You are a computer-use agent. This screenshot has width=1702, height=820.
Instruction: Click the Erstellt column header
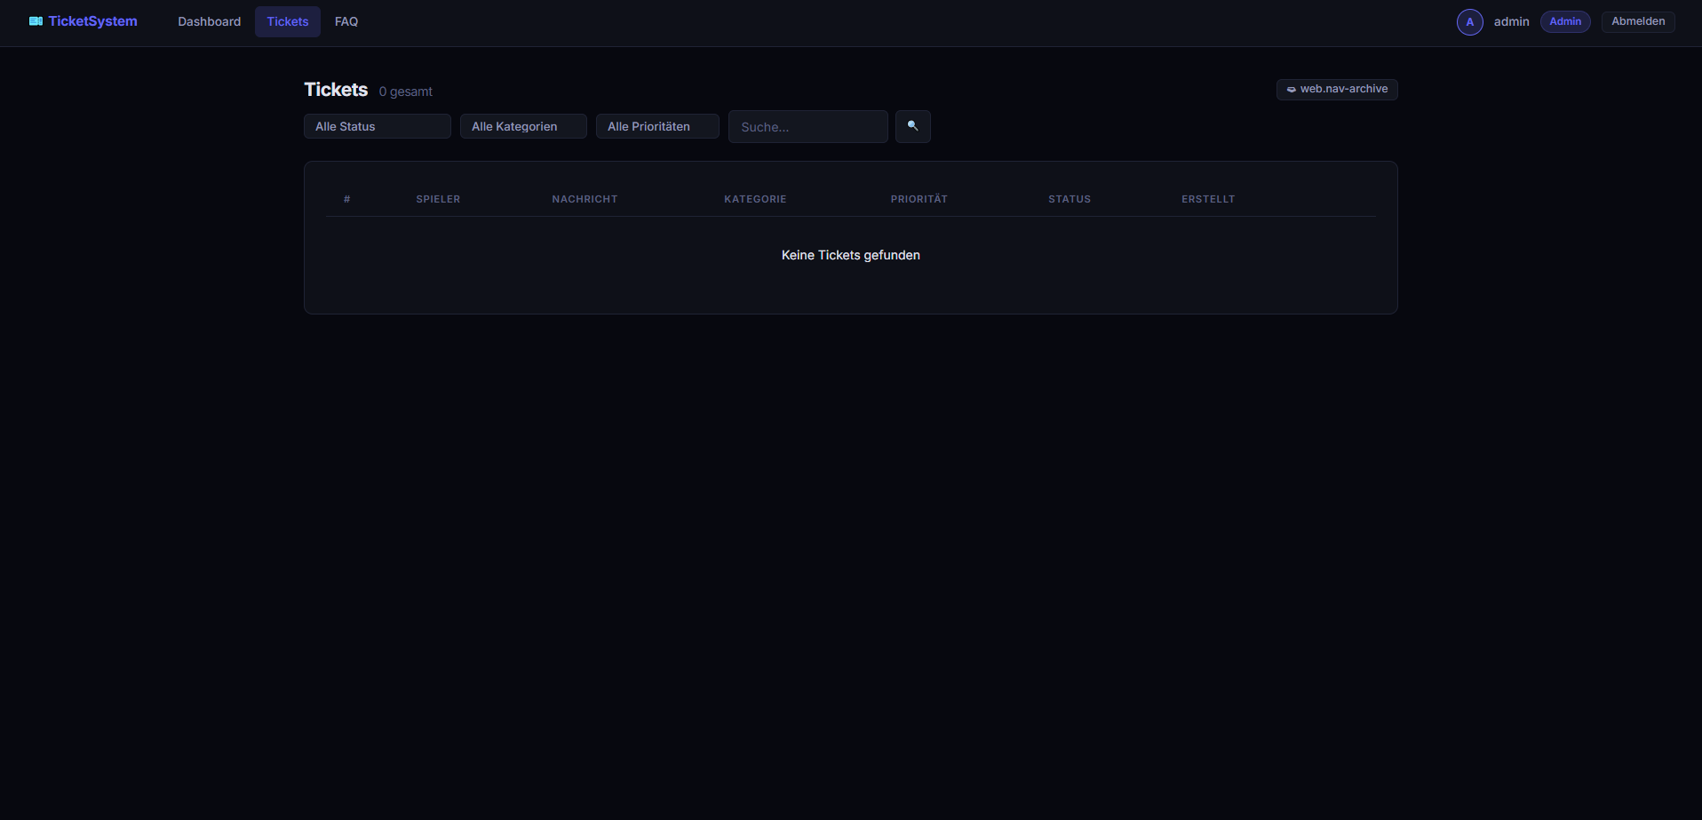point(1208,199)
